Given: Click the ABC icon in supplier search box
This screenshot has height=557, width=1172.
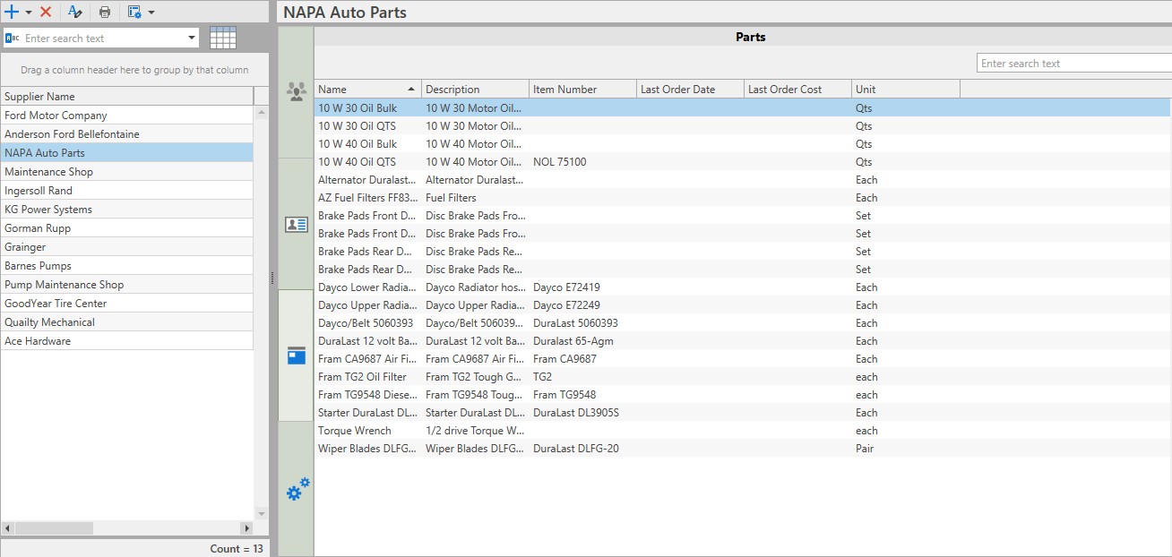Looking at the screenshot, I should (x=13, y=38).
